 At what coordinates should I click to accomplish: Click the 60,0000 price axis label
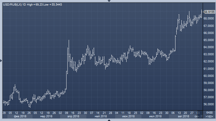[x=209, y=76]
